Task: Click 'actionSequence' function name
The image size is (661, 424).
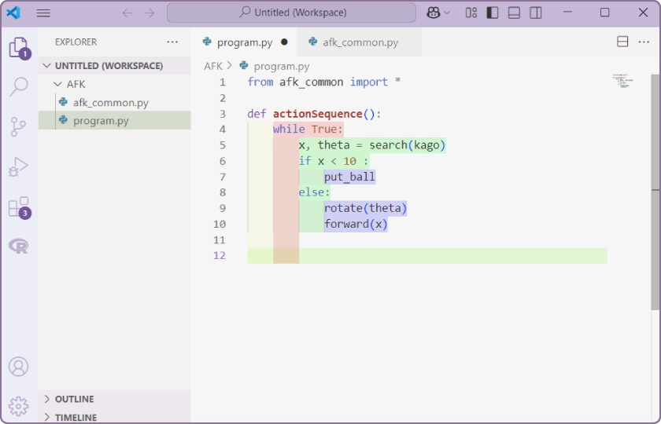Action: [317, 114]
